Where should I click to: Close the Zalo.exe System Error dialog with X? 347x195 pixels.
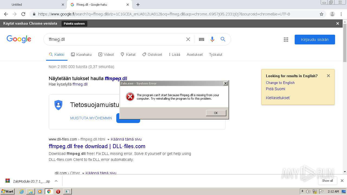225,83
